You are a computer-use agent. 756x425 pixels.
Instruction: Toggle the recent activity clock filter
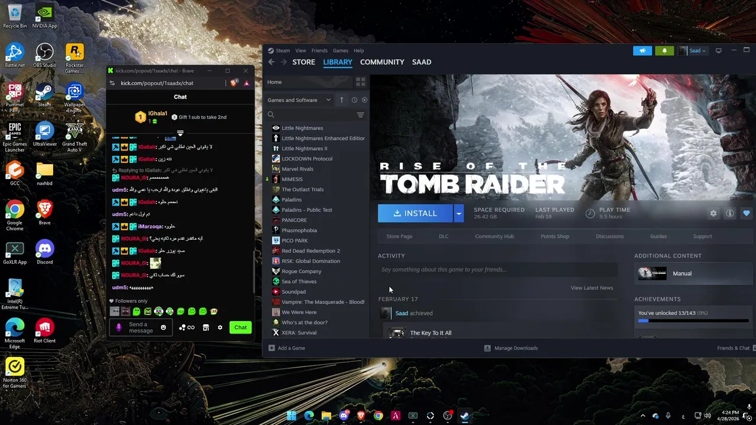pos(354,100)
